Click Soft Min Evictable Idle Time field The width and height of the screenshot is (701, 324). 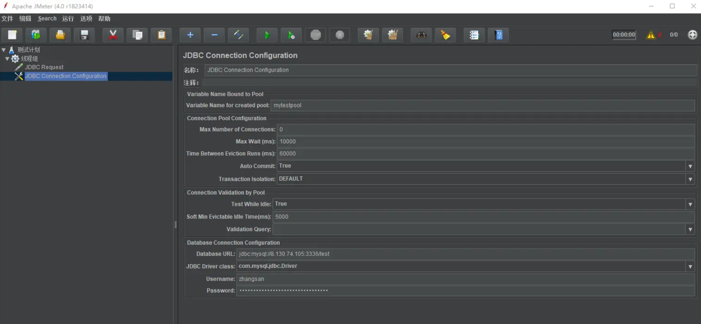click(483, 217)
